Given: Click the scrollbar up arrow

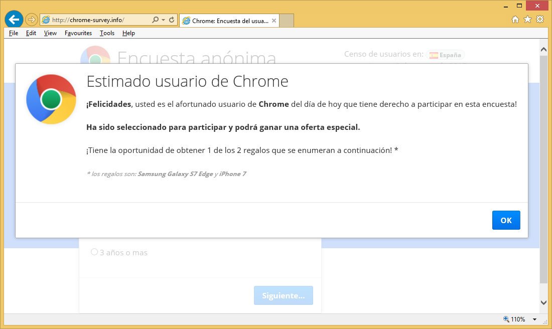Looking at the screenshot, I should coord(543,50).
